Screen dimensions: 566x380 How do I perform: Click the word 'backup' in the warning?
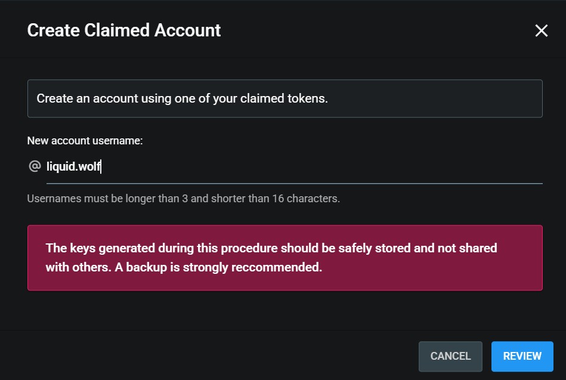(147, 267)
